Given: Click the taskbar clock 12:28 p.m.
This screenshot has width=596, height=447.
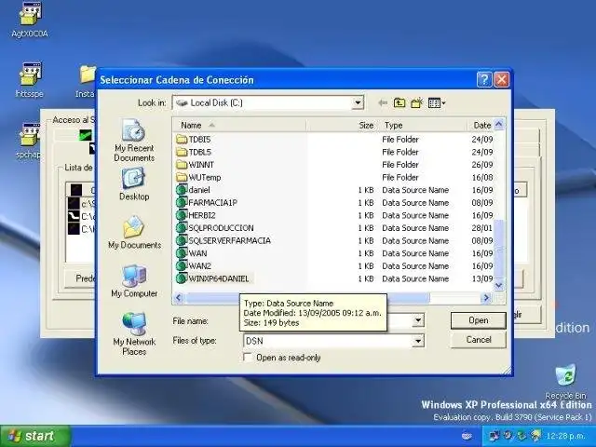Looking at the screenshot, I should 566,436.
